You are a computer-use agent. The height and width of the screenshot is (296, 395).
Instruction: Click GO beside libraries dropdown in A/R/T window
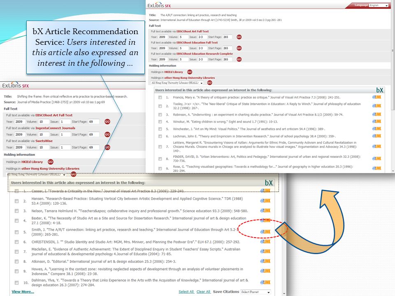pos(209,83)
